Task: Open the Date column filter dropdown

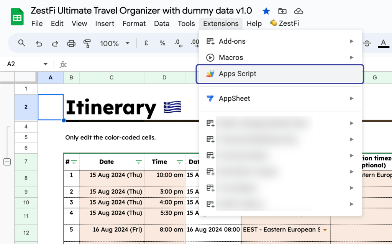Action: click(138, 162)
